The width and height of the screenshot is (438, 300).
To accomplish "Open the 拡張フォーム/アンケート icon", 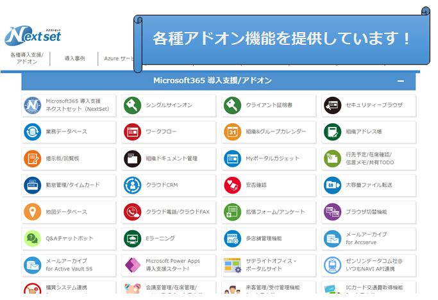I will (x=232, y=212).
